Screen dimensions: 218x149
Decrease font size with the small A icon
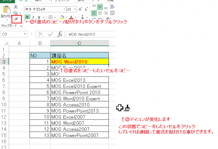click(86, 9)
